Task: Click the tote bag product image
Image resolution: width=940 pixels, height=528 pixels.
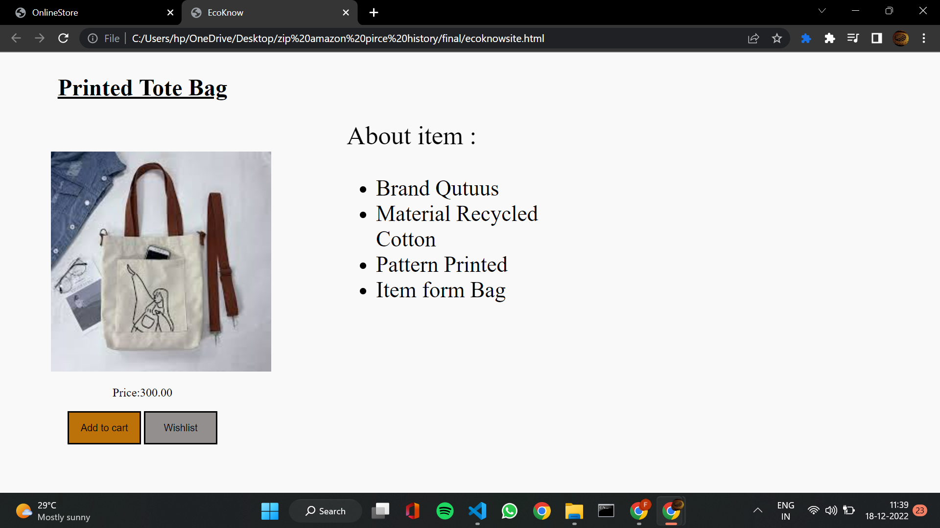Action: tap(161, 262)
